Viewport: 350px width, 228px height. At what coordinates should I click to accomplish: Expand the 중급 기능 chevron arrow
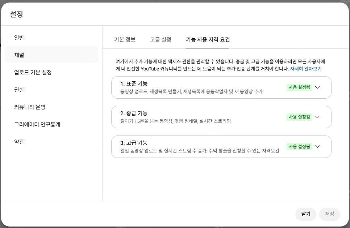pos(317,117)
